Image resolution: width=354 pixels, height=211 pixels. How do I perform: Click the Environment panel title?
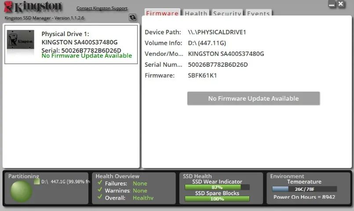coord(287,176)
